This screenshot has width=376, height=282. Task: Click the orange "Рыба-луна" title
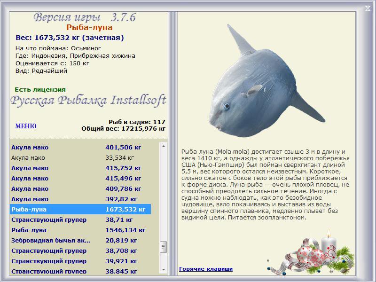click(89, 27)
